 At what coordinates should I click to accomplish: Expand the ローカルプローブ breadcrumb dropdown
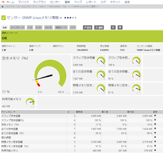click(x=36, y=7)
